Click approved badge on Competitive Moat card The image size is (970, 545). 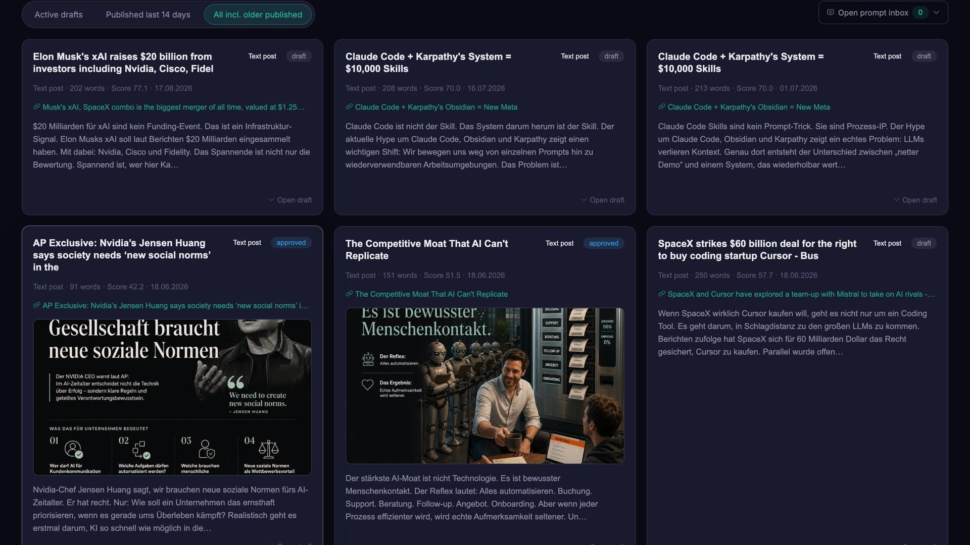coord(603,243)
